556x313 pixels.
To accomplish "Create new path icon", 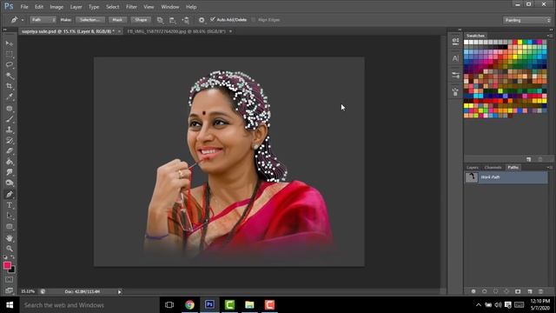I will [x=530, y=291].
